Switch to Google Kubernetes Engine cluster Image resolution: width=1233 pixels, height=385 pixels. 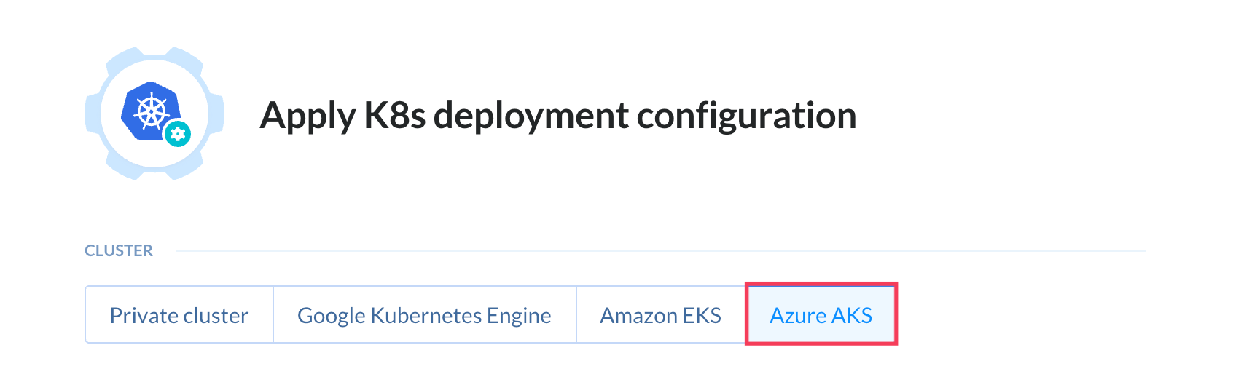[x=424, y=315]
